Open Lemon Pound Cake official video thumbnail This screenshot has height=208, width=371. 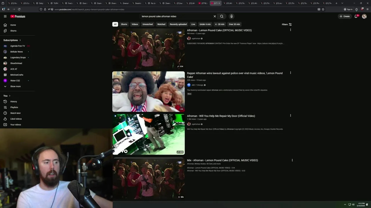coord(148,49)
